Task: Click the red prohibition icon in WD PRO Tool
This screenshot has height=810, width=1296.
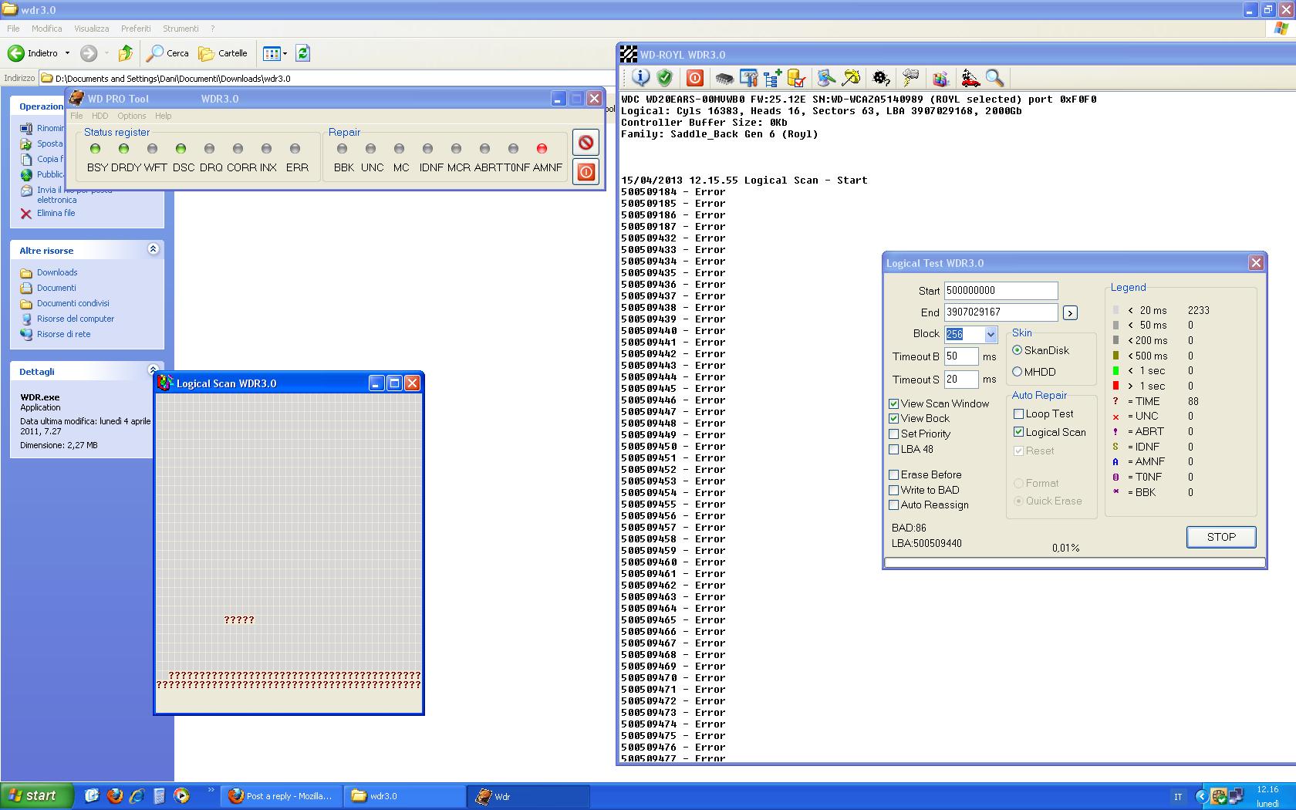Action: [x=586, y=143]
